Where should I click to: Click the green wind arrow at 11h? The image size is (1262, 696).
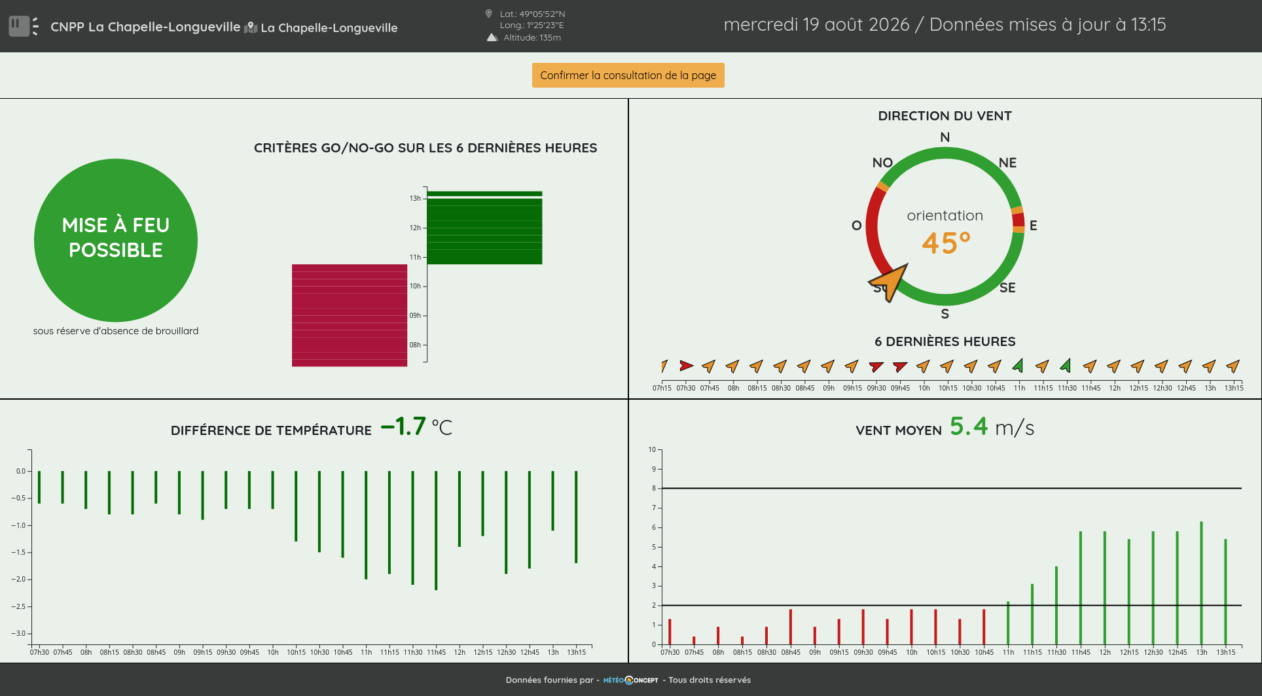point(1019,365)
